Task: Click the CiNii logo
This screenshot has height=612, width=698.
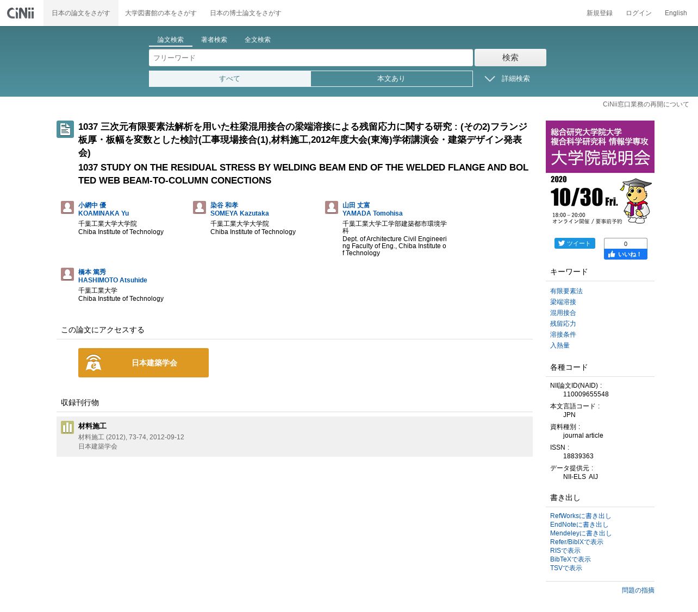Action: click(21, 13)
